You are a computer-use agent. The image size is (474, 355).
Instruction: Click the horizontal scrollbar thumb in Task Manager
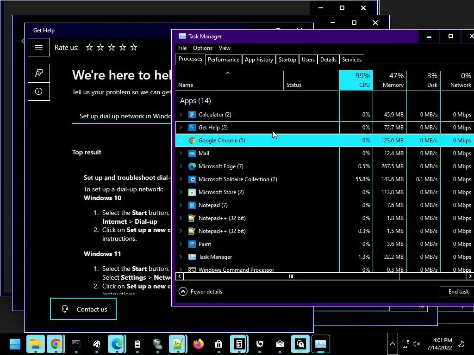point(291,276)
